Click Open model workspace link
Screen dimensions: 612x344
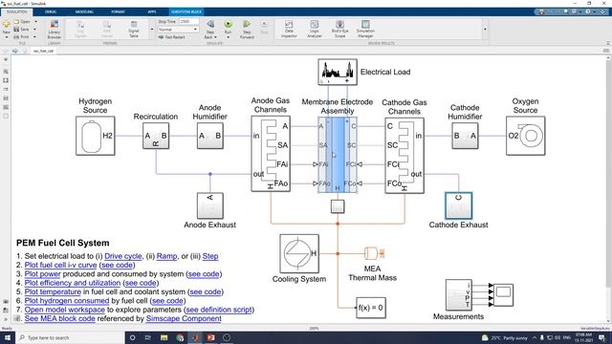(65, 310)
